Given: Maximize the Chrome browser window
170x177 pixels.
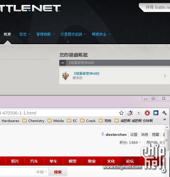Looking at the screenshot, I should pos(153,98).
